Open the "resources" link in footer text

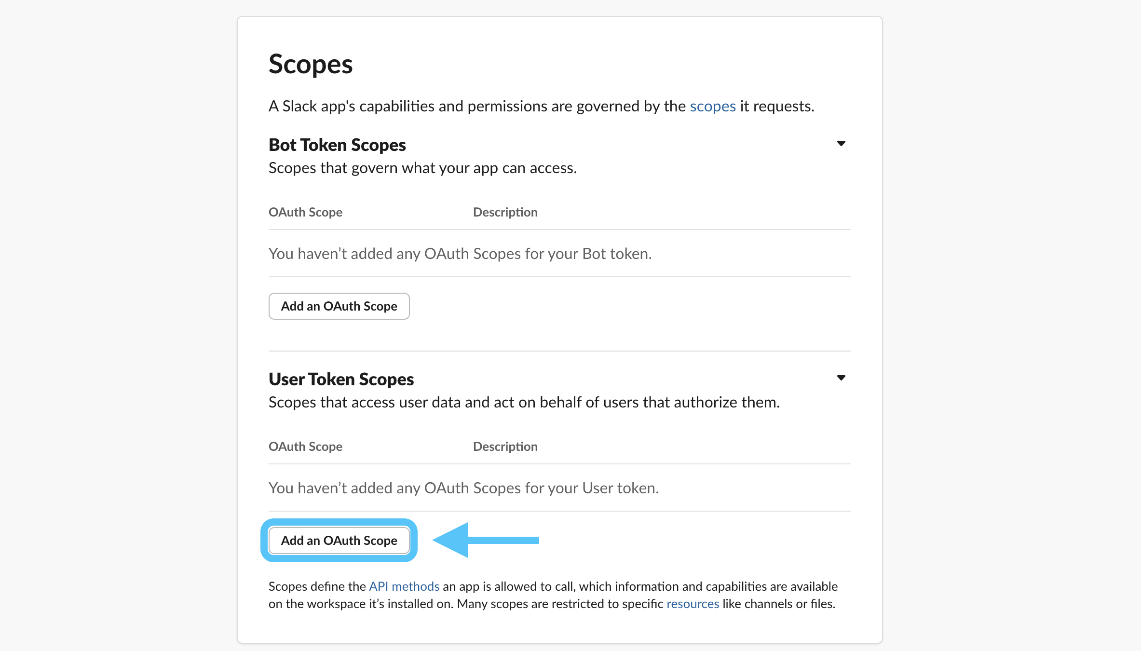[x=693, y=604]
